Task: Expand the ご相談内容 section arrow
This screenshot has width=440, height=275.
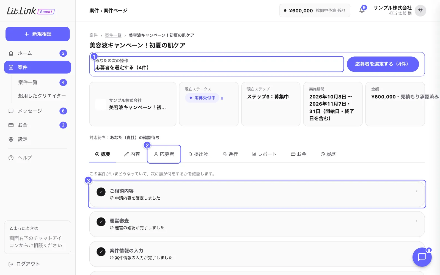Action: pyautogui.click(x=417, y=191)
